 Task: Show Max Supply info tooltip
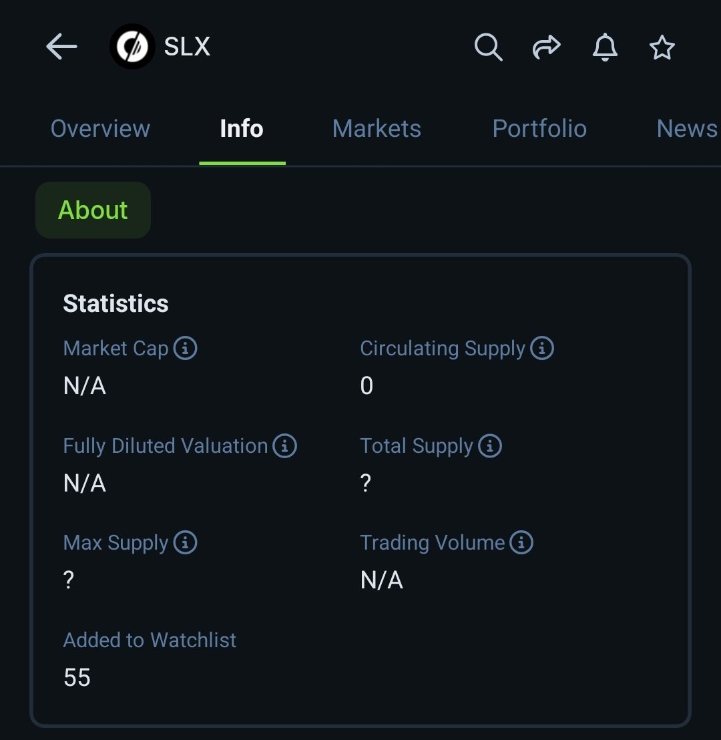pyautogui.click(x=185, y=542)
